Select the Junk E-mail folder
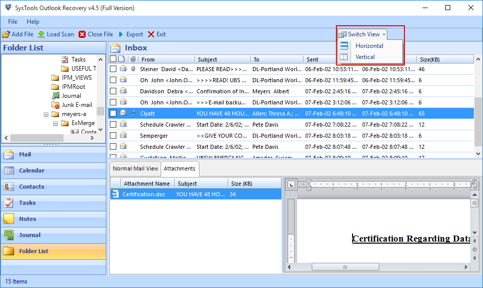This screenshot has height=288, width=483. point(77,105)
